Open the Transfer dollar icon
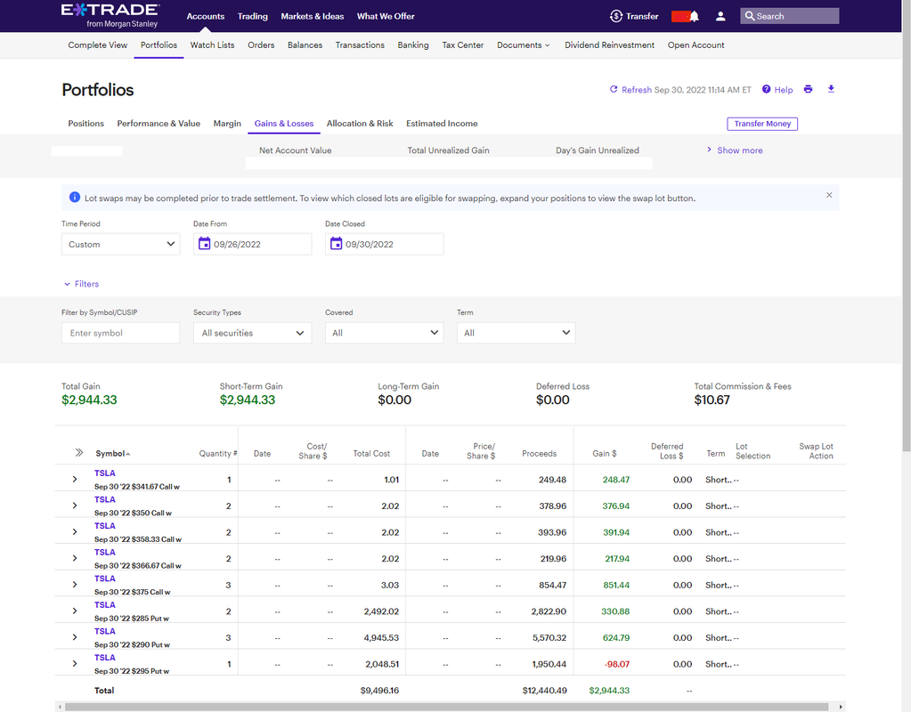This screenshot has width=911, height=712. click(x=616, y=16)
